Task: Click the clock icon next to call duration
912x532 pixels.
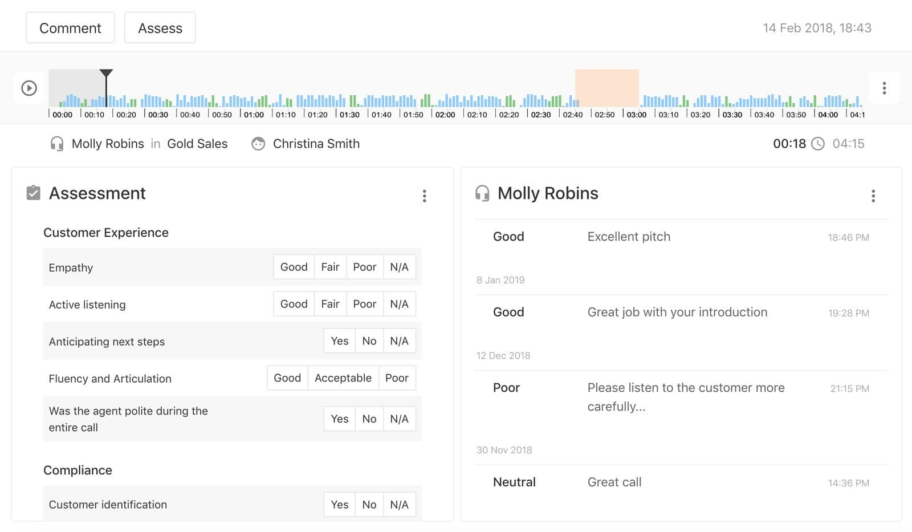Action: (819, 144)
